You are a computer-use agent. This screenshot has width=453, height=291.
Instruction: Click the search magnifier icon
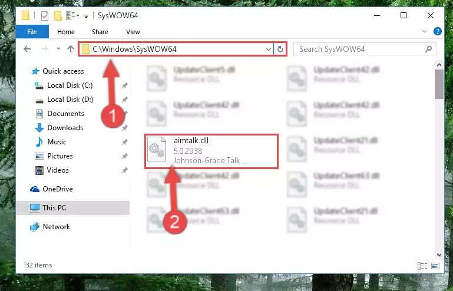coord(428,49)
